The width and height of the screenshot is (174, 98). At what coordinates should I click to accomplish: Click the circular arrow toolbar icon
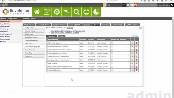[x=57, y=12]
